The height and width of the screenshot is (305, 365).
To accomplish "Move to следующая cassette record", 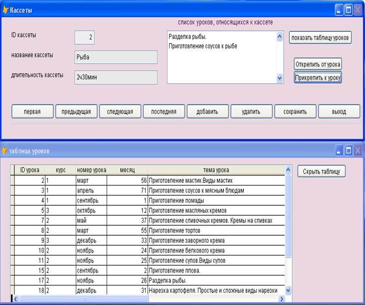I will [x=120, y=112].
